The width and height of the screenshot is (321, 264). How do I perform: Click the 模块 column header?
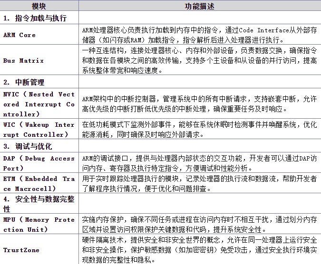click(x=39, y=7)
